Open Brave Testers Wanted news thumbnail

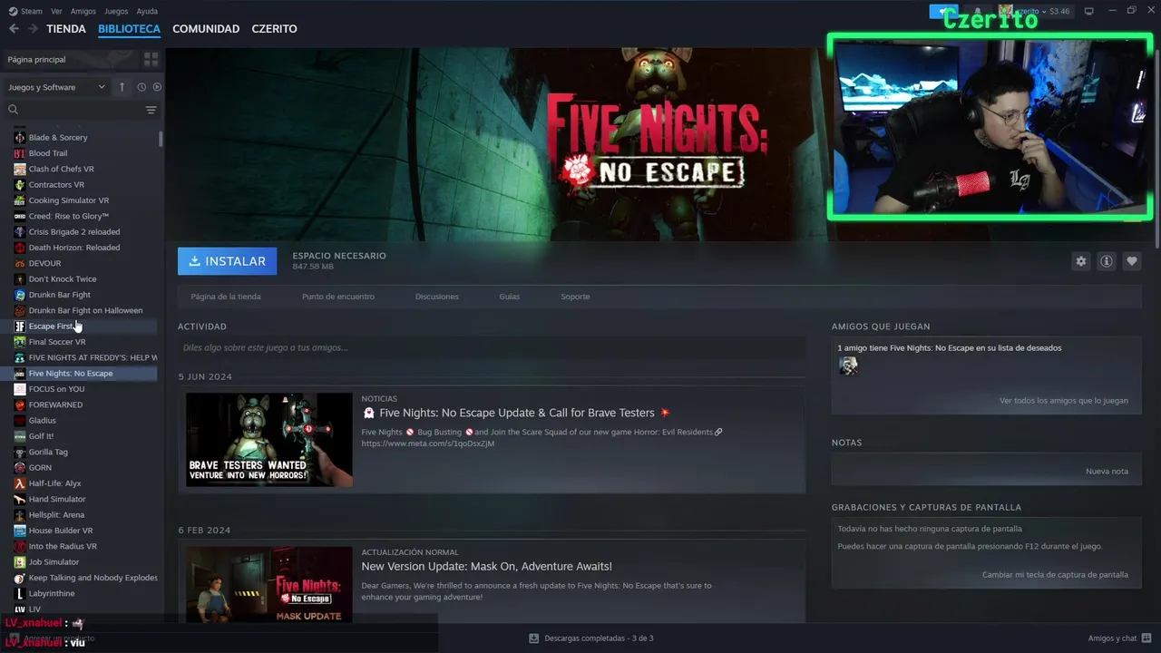[269, 440]
